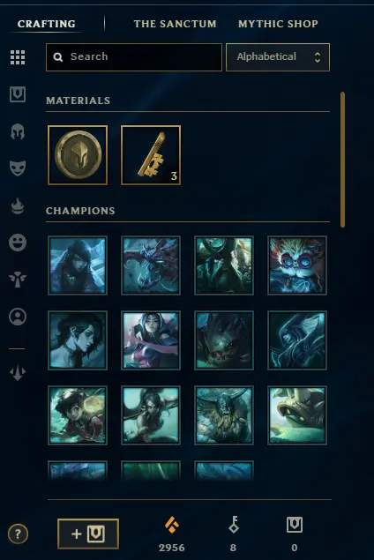The width and height of the screenshot is (374, 560).
Task: Click the loot Search field
Action: [x=134, y=57]
